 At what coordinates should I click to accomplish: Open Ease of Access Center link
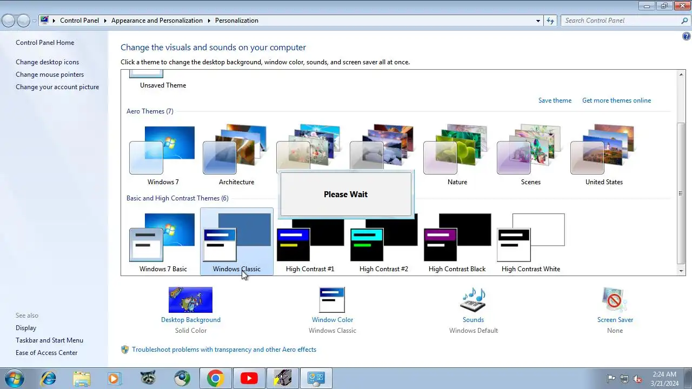click(x=46, y=353)
